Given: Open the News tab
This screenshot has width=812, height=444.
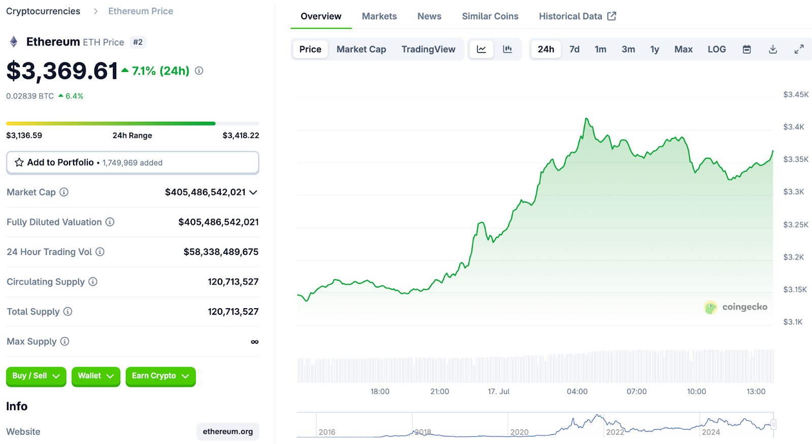Looking at the screenshot, I should (429, 16).
